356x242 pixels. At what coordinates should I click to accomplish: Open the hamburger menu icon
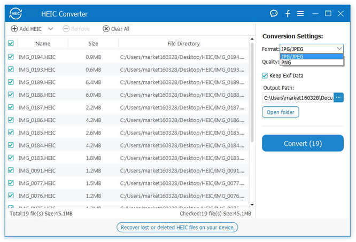[x=301, y=13]
